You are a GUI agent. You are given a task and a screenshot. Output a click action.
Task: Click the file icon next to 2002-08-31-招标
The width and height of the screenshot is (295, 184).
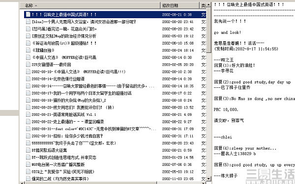(x=28, y=136)
